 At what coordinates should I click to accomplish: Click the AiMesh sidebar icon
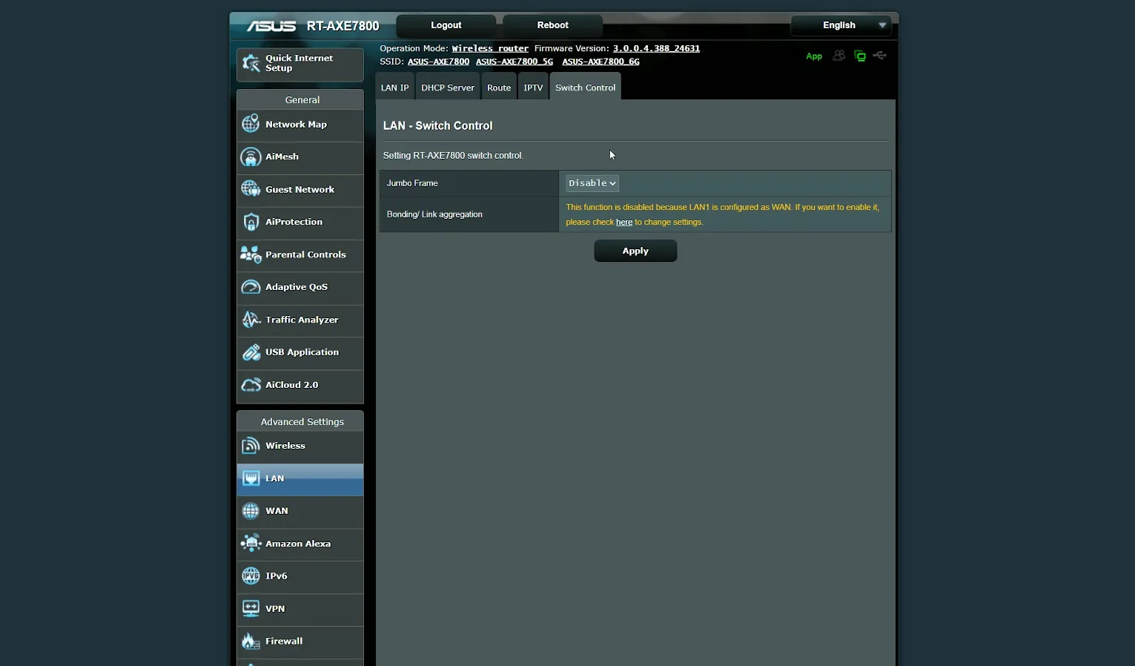point(251,156)
